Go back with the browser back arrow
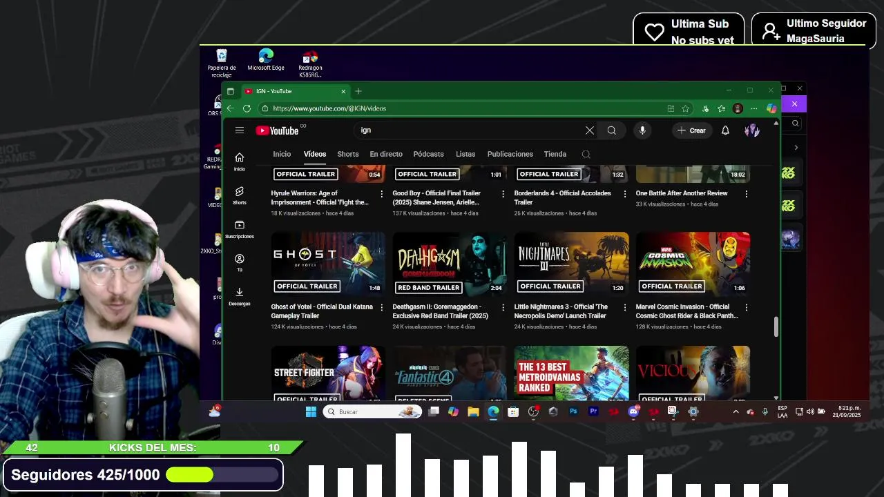Screen dimensions: 884x497 click(x=231, y=108)
